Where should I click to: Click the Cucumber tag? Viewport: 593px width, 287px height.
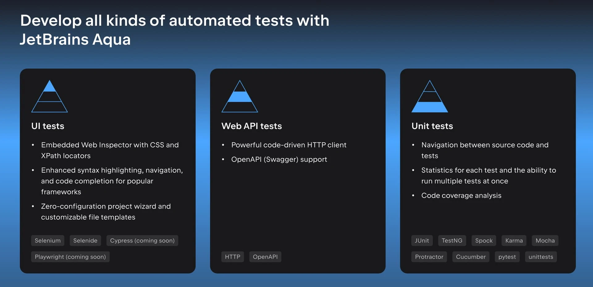(x=471, y=257)
